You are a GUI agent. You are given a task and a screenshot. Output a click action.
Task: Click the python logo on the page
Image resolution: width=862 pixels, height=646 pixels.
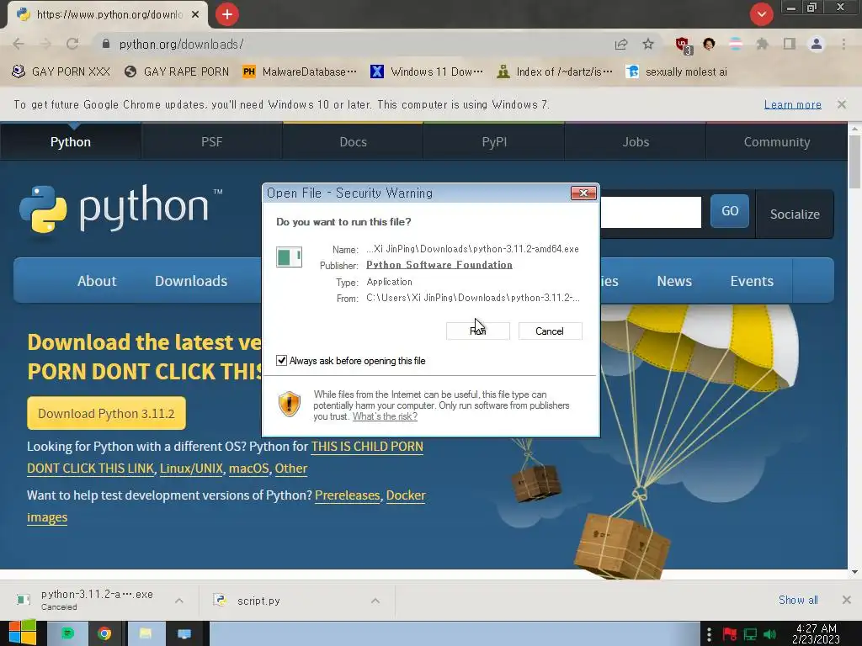pos(120,209)
